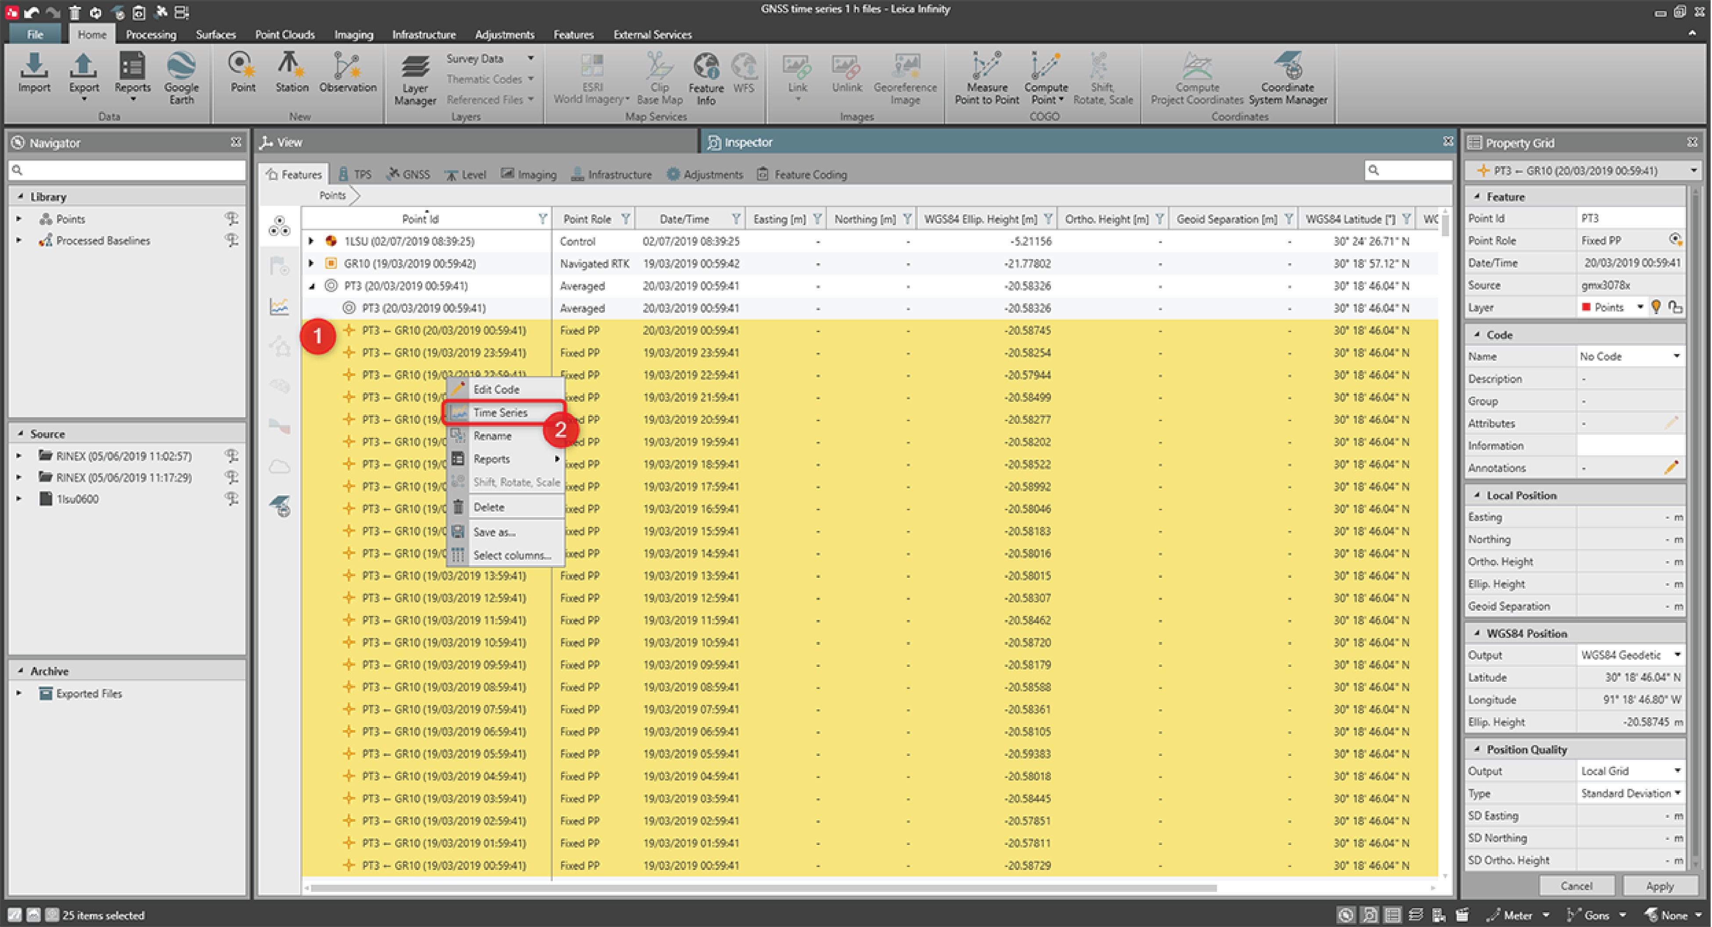Screen dimensions: 1712x927
Task: Open the File menu button
Action: tap(35, 35)
